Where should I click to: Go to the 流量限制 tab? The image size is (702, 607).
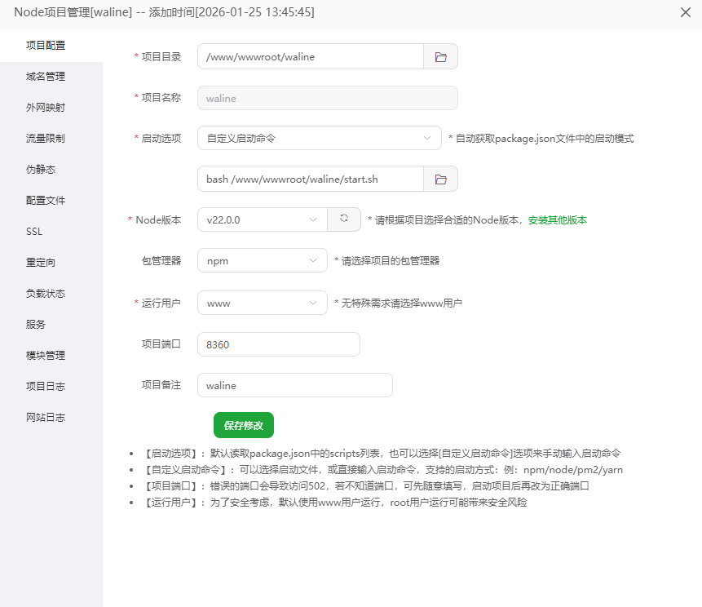[46, 139]
